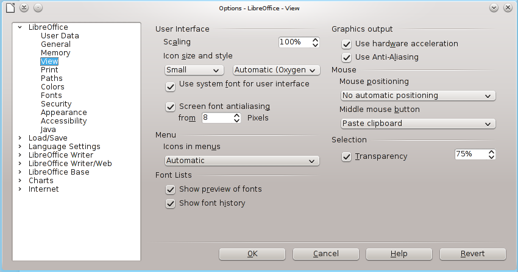Decrease the antialiasing pixel size with the down arrow

[236, 120]
